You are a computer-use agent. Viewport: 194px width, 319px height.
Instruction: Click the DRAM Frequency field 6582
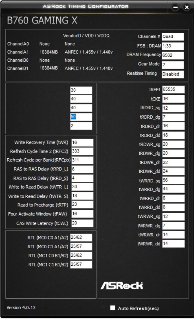pos(173,55)
